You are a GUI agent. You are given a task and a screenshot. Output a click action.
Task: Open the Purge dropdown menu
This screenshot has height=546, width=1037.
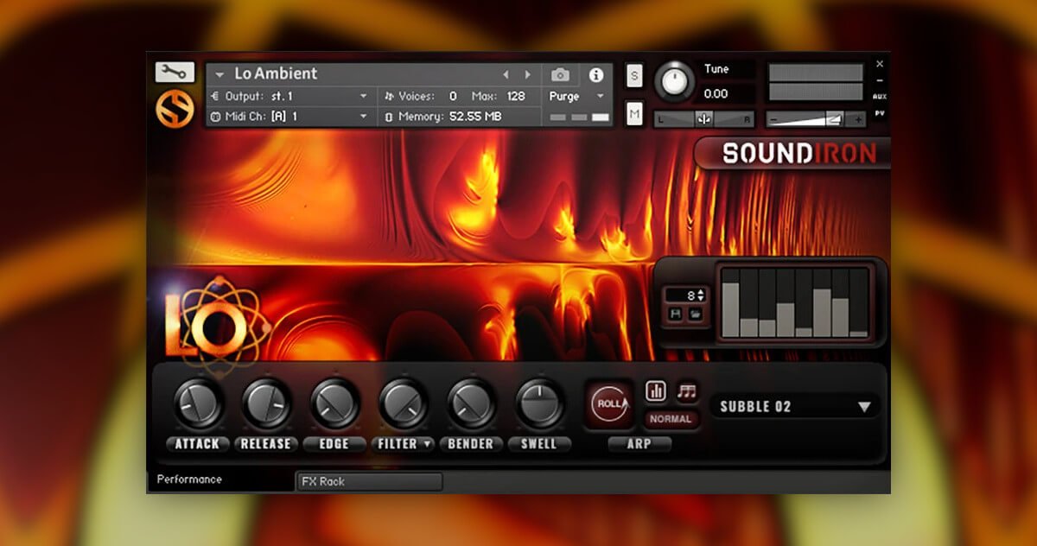577,97
